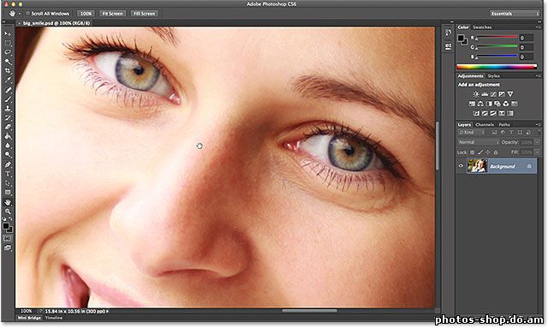Image resolution: width=548 pixels, height=328 pixels.
Task: Add an Invert adjustment
Action: click(x=476, y=113)
